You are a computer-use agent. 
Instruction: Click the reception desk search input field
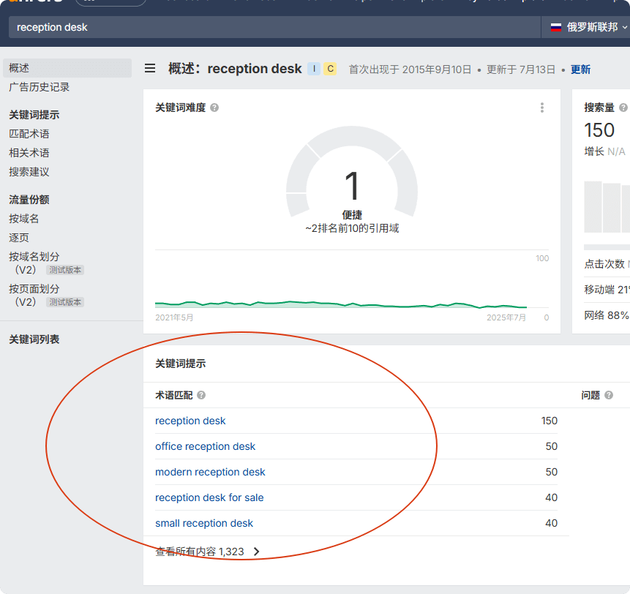click(271, 27)
